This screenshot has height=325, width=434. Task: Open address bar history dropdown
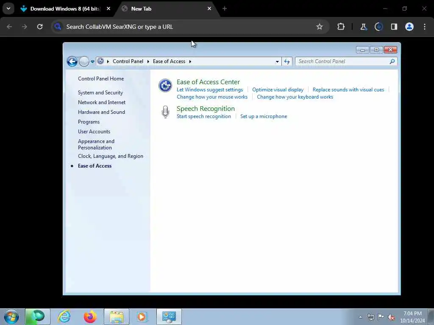click(277, 62)
